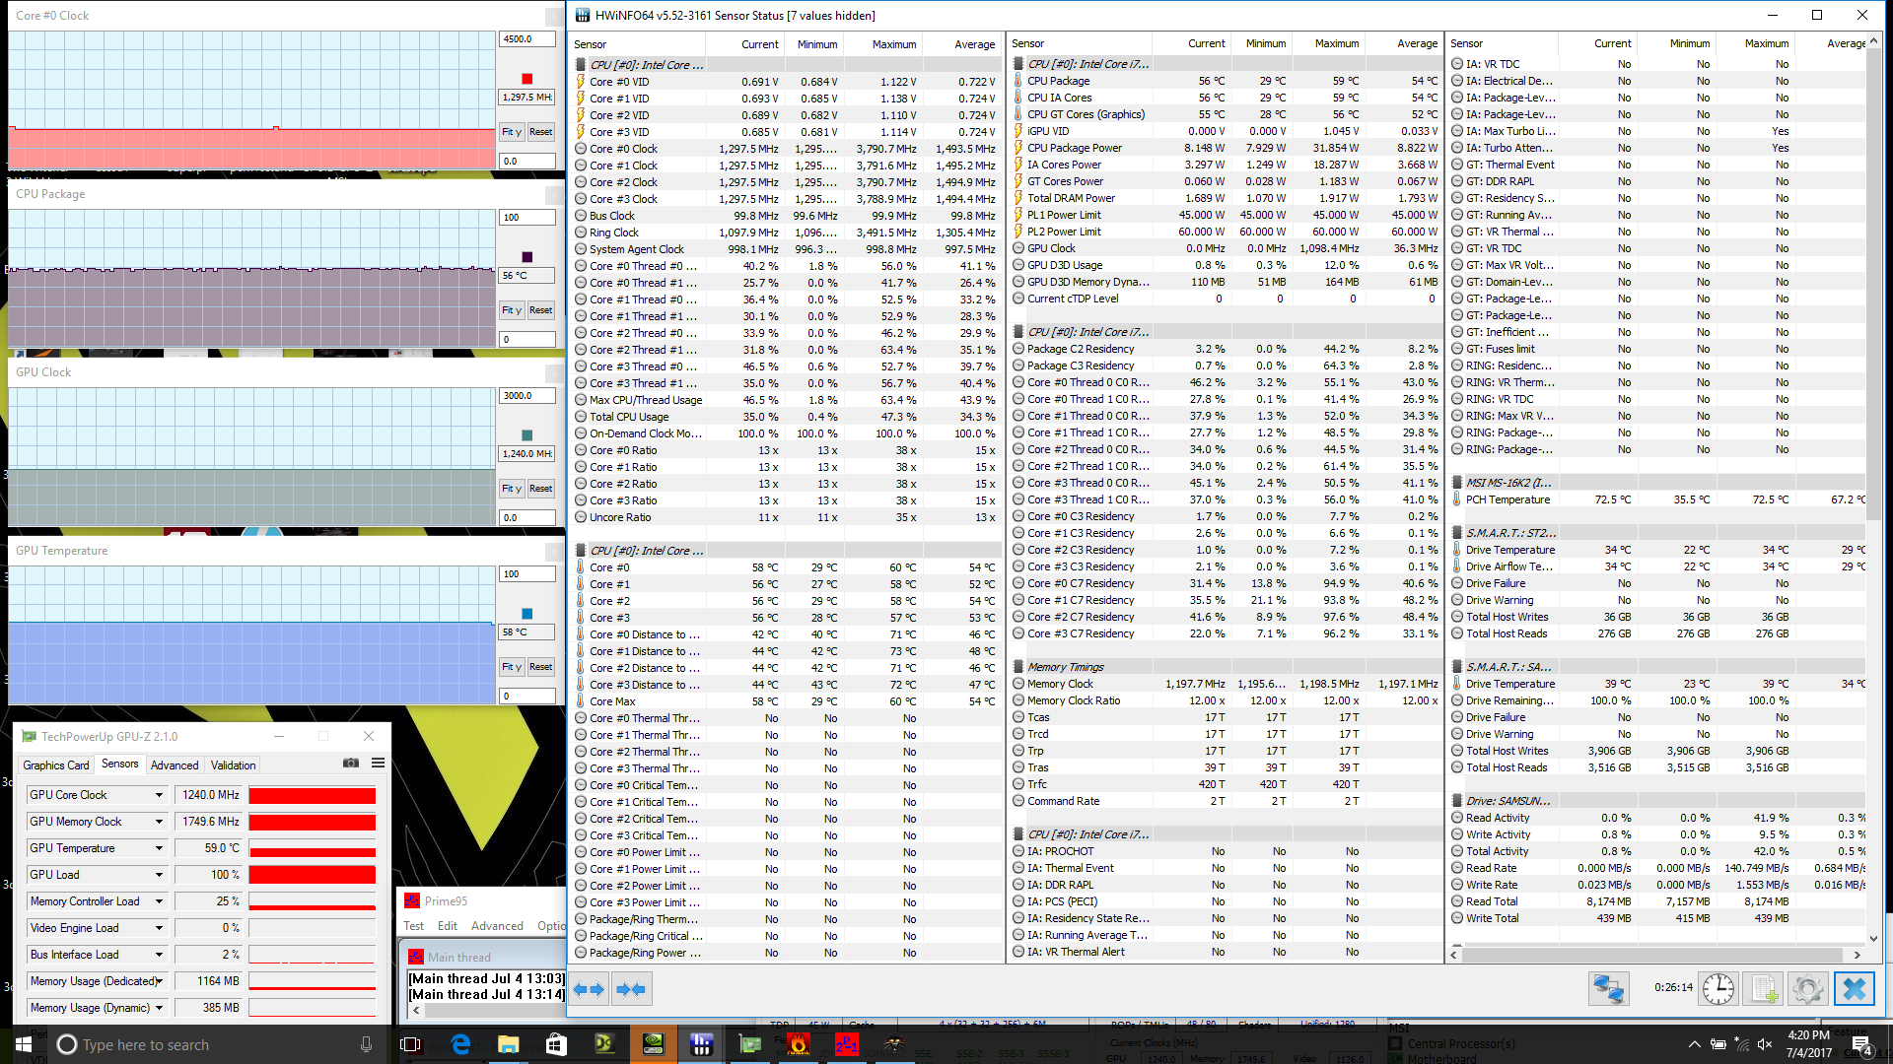Open the Memory Usage (Dynamic) dropdown

(x=158, y=1008)
